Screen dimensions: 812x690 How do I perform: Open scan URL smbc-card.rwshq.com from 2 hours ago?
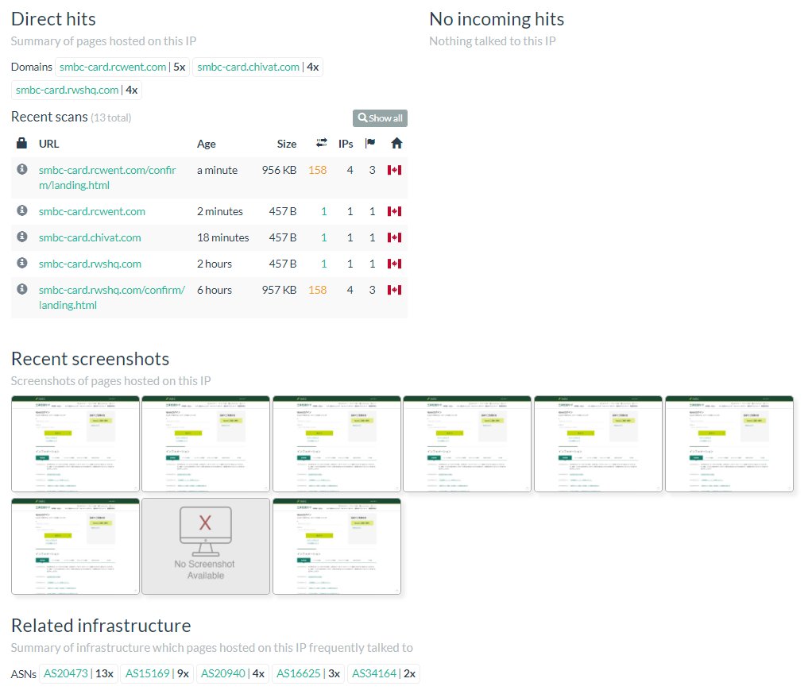pyautogui.click(x=90, y=264)
